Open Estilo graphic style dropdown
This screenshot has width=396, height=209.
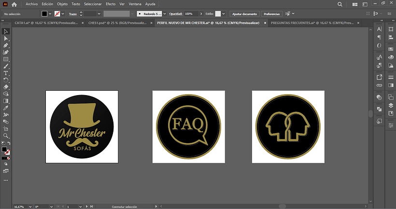(x=224, y=14)
